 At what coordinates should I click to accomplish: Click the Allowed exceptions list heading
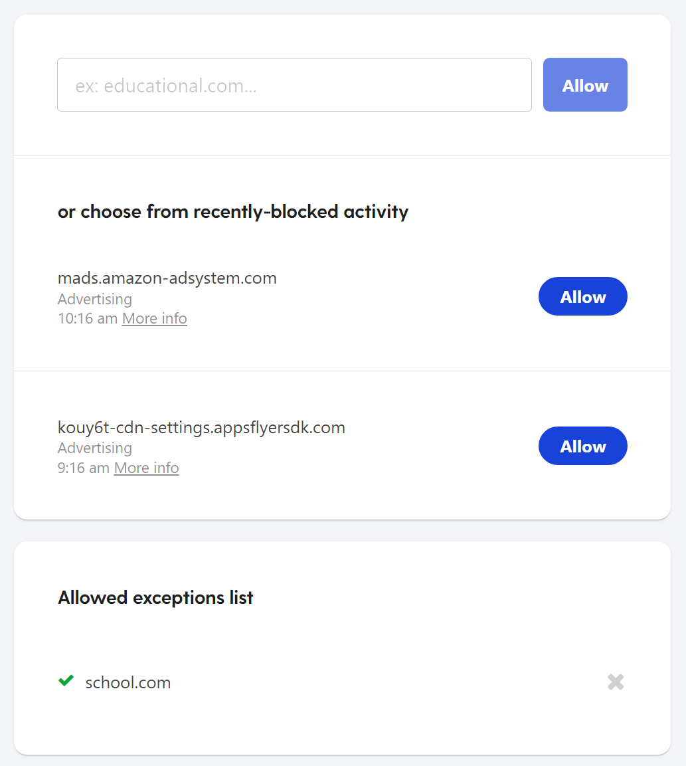point(155,597)
